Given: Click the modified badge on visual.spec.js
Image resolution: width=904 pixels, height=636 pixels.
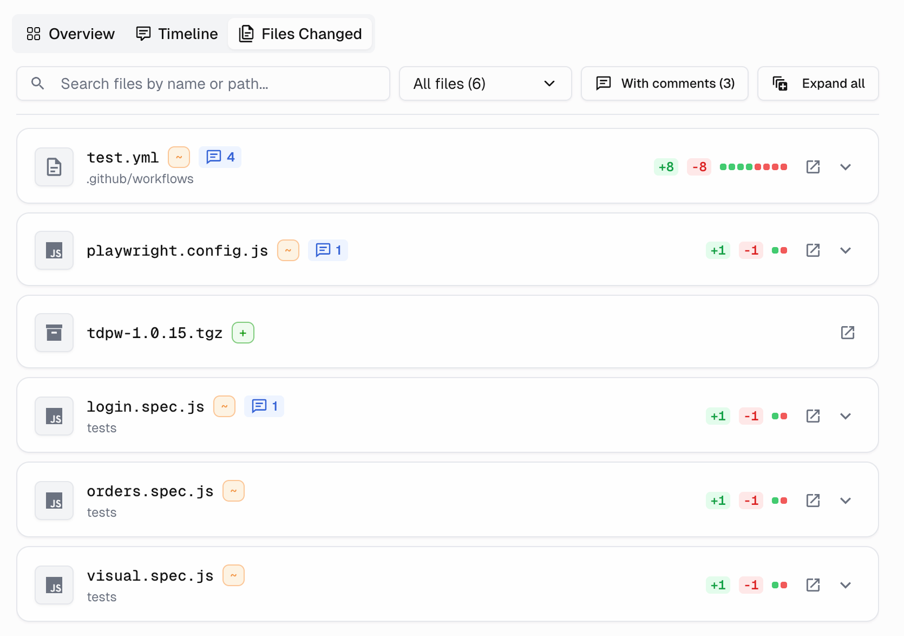Looking at the screenshot, I should pos(233,575).
